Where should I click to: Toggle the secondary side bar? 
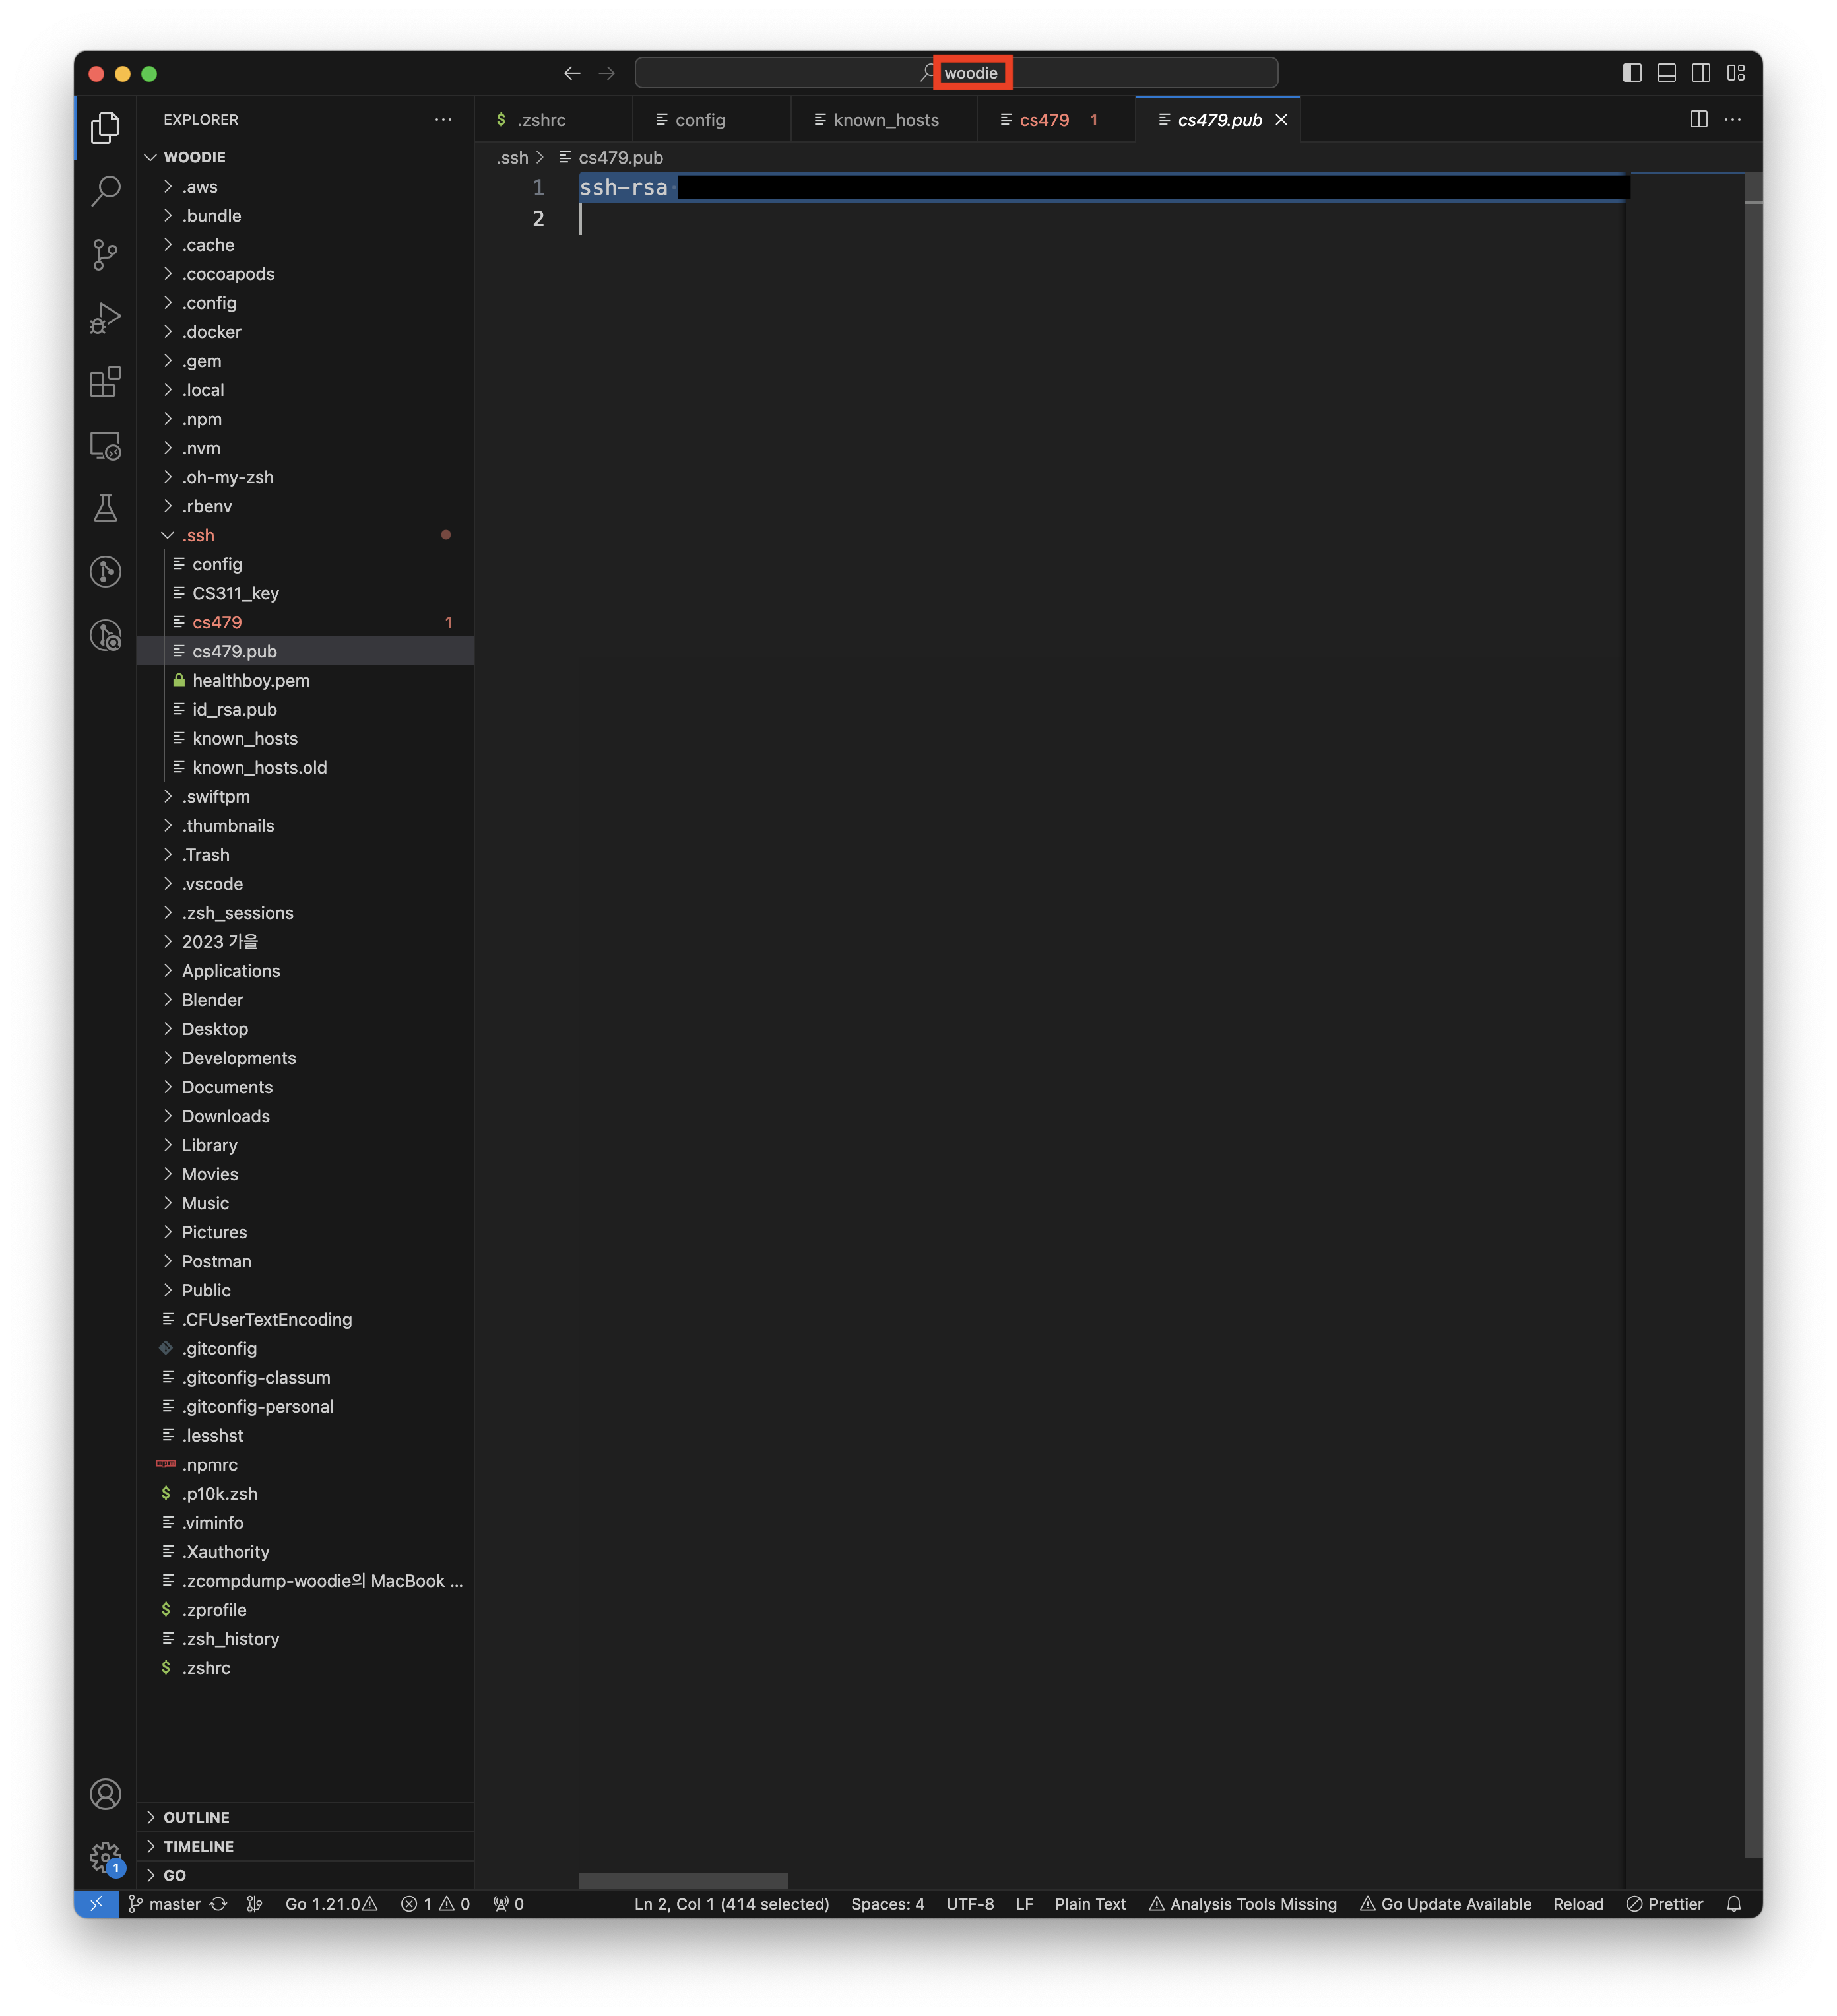[1700, 73]
